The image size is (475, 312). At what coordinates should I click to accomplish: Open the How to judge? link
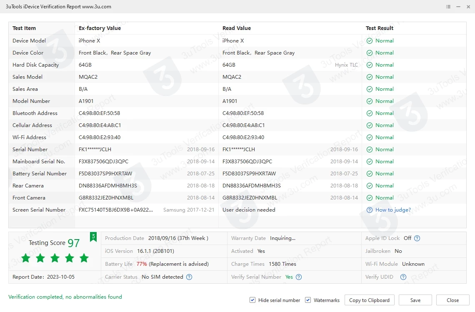(x=393, y=210)
